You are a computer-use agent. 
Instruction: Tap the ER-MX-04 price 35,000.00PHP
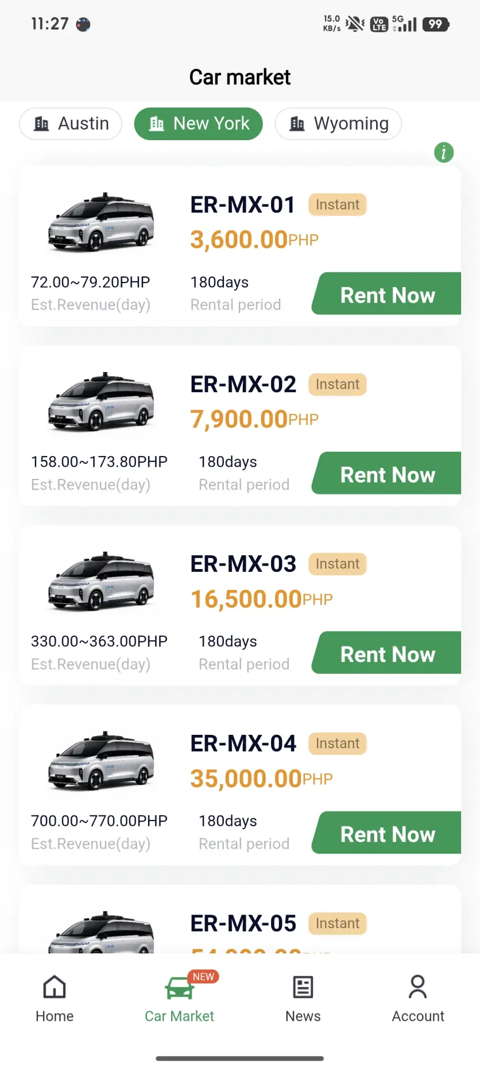pos(262,779)
